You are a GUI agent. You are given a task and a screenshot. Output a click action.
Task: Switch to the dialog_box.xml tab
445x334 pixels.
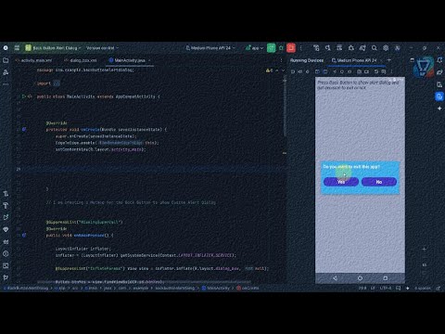(81, 60)
